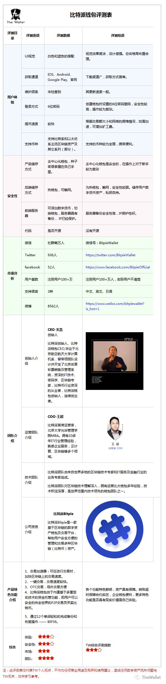Click the 评测数据 column header
The width and height of the screenshot is (166, 684).
(63, 35)
